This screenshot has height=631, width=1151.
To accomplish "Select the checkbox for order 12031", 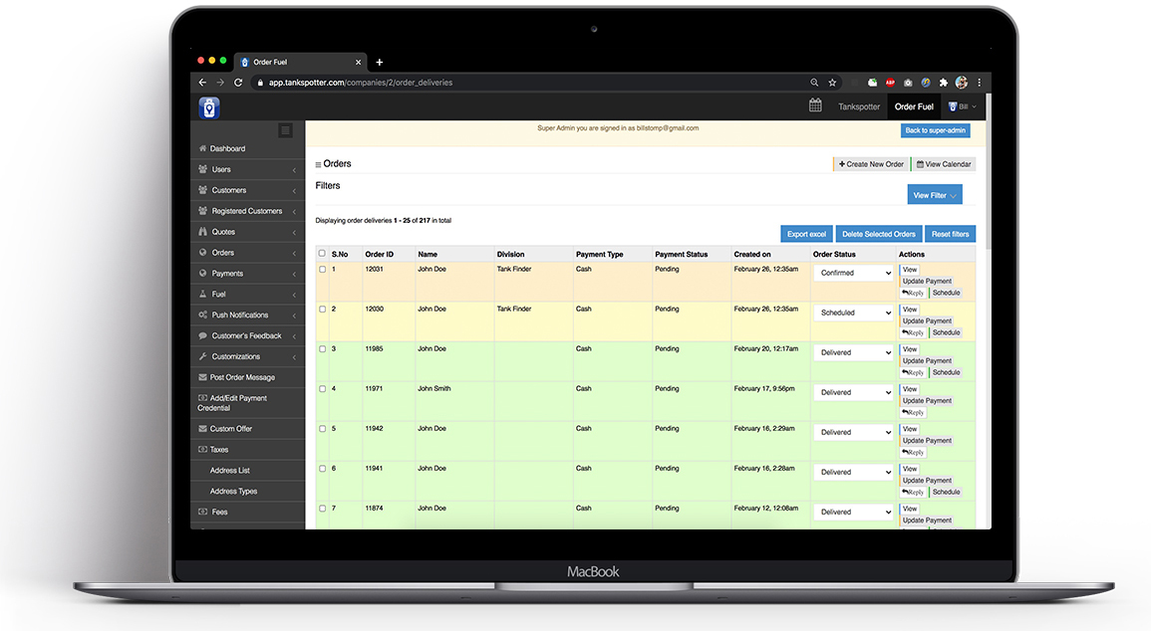I will pos(322,270).
